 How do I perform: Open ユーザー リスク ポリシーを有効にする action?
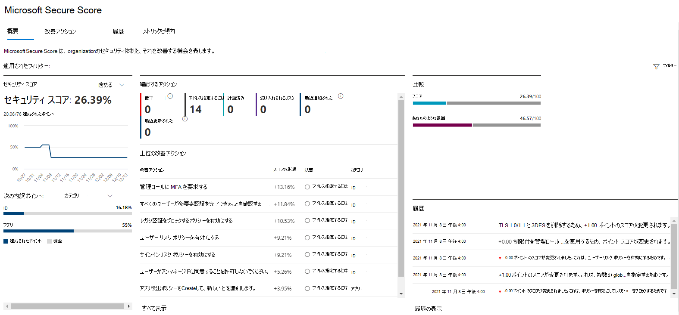click(x=179, y=238)
